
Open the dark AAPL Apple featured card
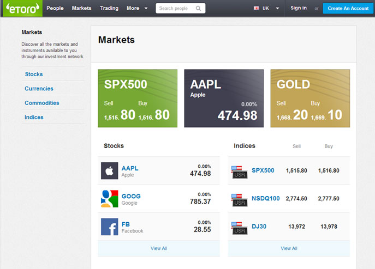(x=224, y=99)
